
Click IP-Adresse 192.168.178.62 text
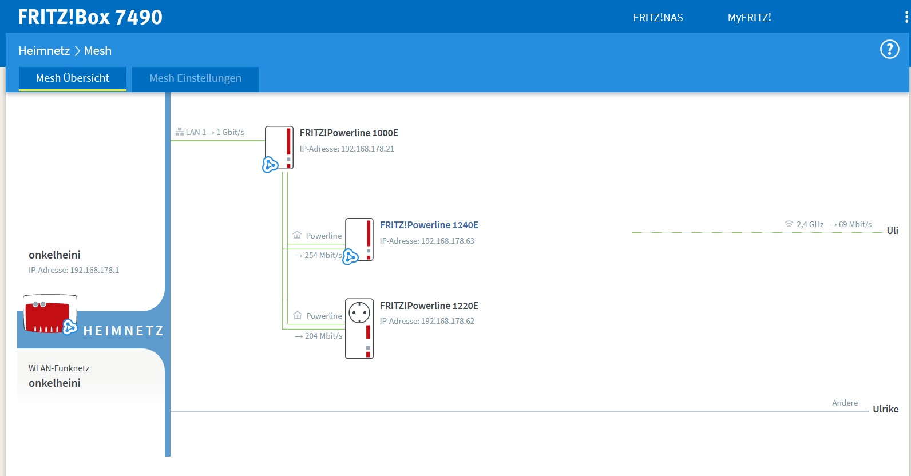click(x=427, y=321)
